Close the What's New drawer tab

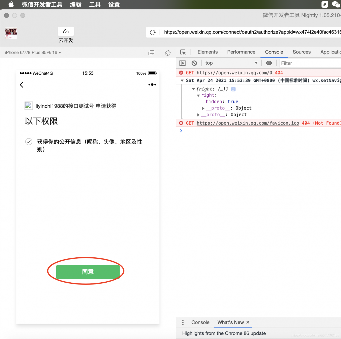click(248, 322)
